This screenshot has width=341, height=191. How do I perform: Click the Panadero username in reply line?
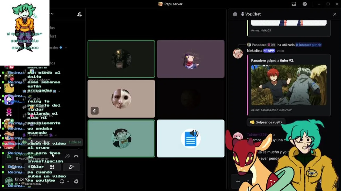pos(259,45)
